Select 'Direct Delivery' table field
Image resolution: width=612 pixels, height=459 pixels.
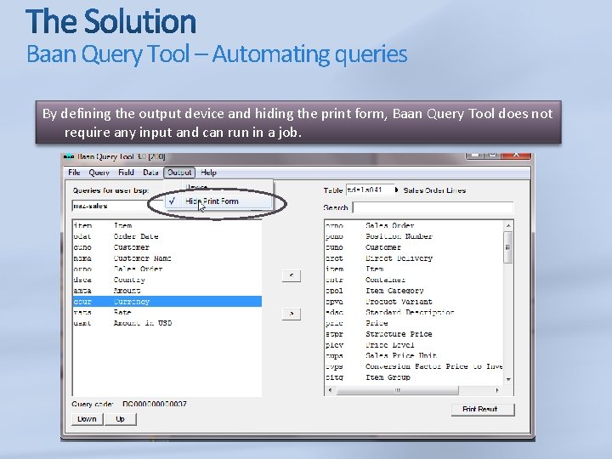click(414, 258)
